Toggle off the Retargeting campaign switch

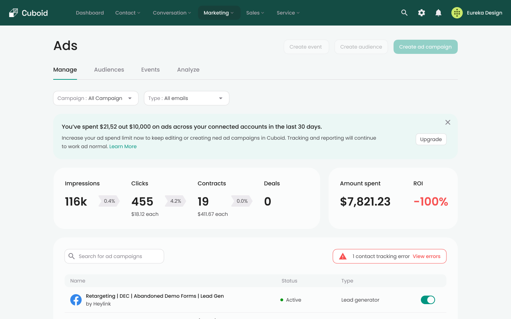click(428, 300)
